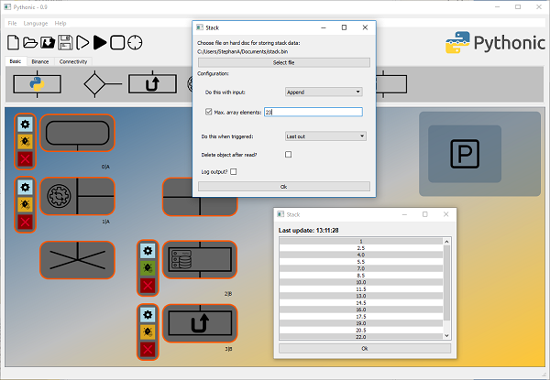
Task: Toggle the Max. array elements checkbox
Action: (209, 112)
